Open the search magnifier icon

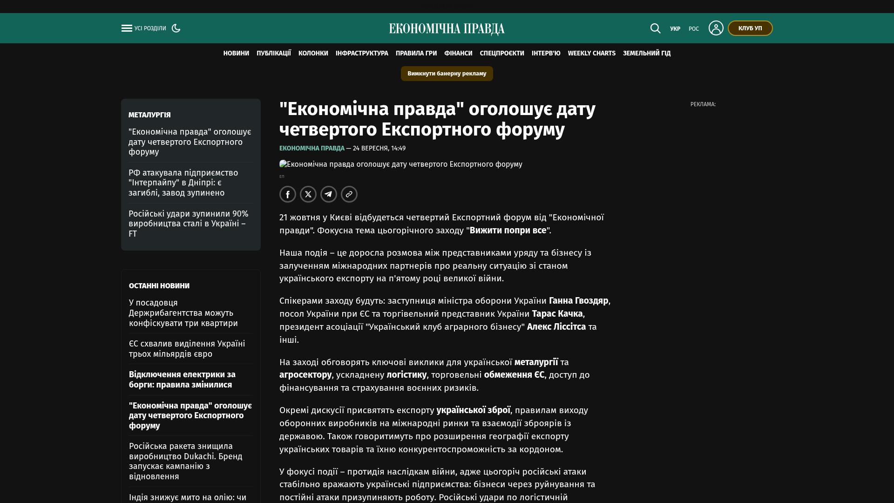pos(655,28)
